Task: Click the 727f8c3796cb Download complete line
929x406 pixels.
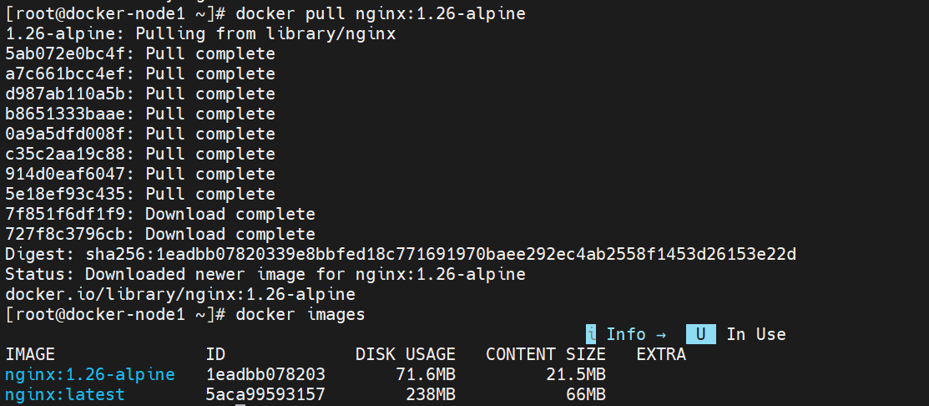Action: (160, 234)
